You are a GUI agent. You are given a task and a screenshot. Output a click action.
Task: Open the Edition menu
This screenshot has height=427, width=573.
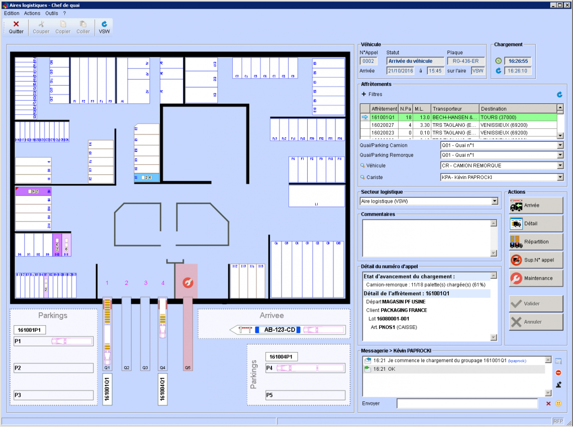(11, 13)
